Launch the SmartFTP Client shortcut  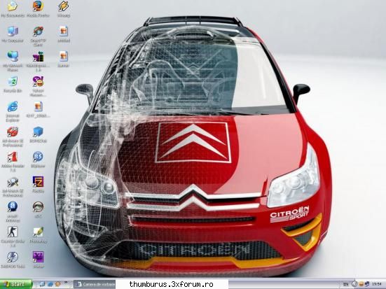coord(38,31)
